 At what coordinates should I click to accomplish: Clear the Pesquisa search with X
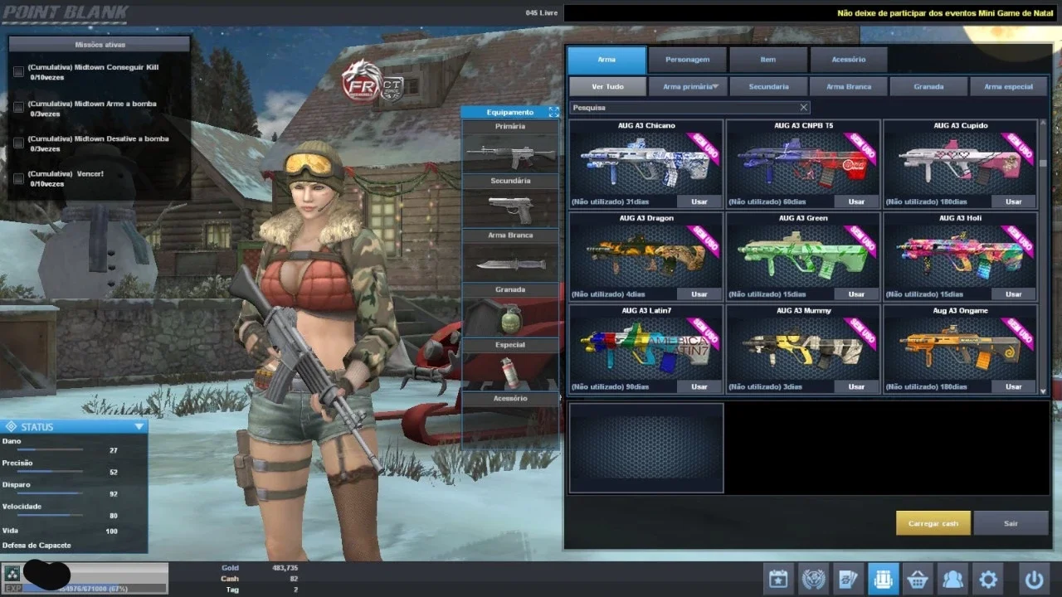[803, 108]
